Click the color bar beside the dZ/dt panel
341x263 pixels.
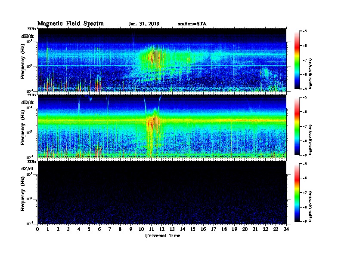point(297,193)
